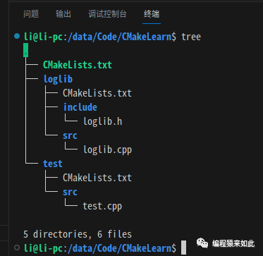The image size is (263, 256).
Task: Click the loglib.cpp file name
Action: pos(108,150)
